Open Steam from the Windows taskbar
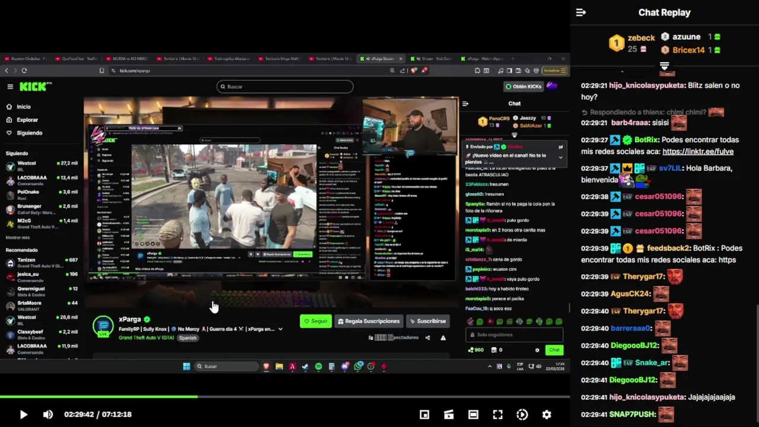The height and width of the screenshot is (427, 759). 305,367
